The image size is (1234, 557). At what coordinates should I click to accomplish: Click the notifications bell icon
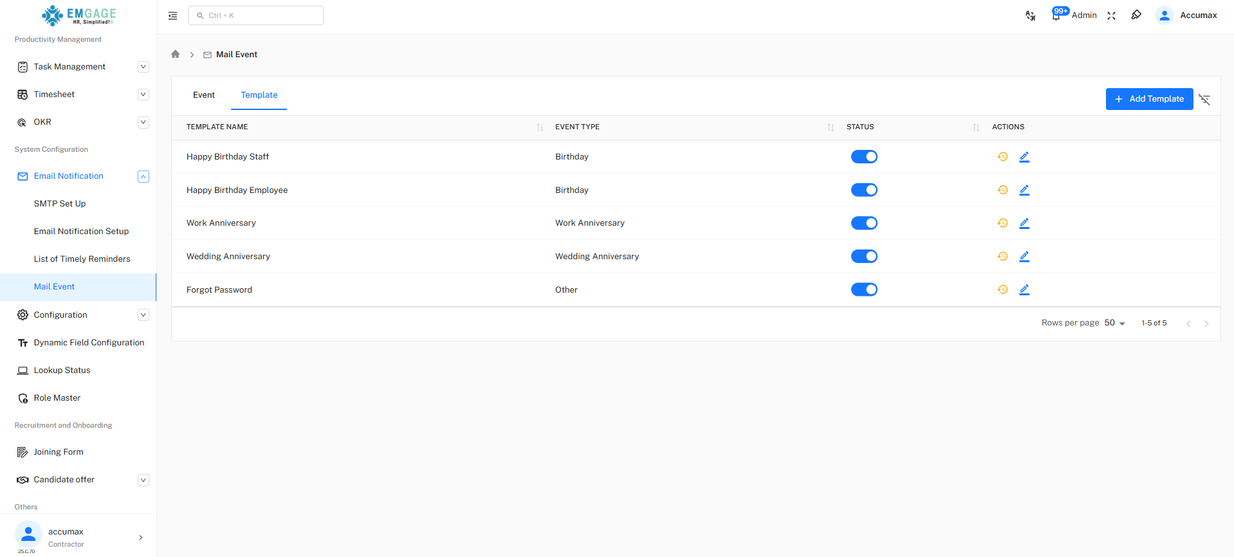click(x=1056, y=15)
